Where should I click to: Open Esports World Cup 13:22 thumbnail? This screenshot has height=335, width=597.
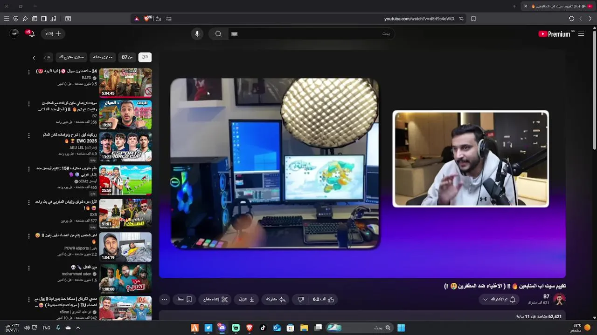point(125,147)
